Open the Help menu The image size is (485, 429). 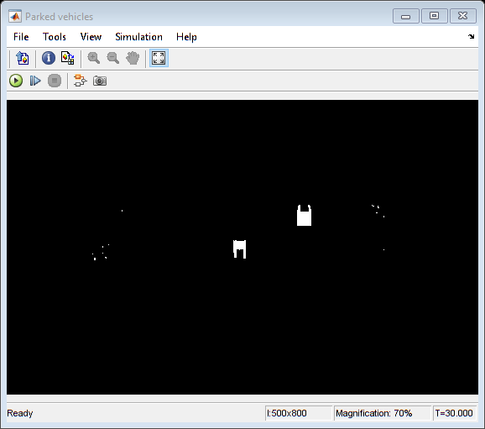pos(186,37)
